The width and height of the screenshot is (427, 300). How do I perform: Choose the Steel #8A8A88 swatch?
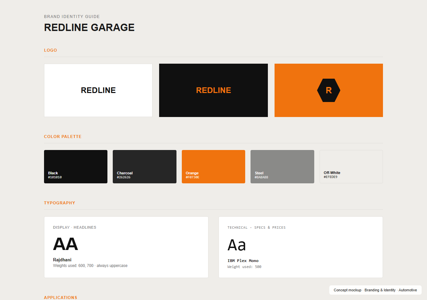coord(282,167)
